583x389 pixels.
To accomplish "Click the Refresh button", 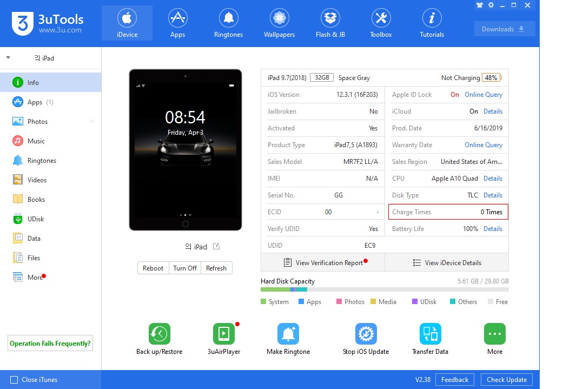I will click(x=216, y=268).
